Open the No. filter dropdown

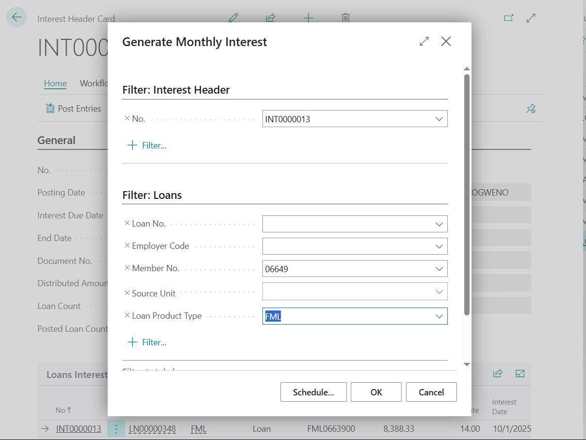click(439, 118)
